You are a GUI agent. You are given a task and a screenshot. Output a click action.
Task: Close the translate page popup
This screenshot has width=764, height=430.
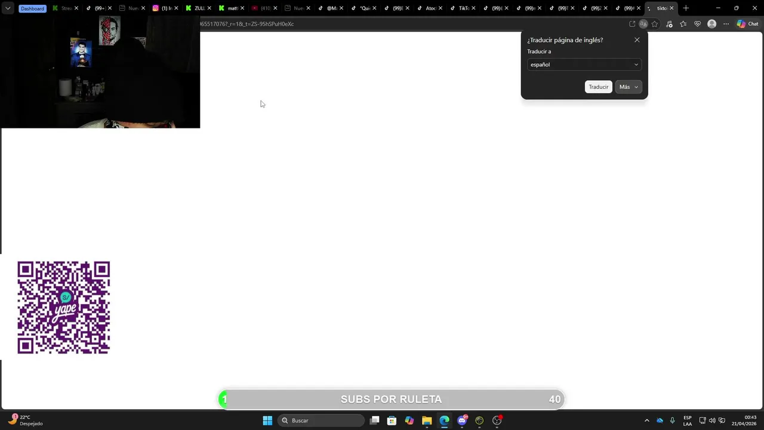(637, 40)
